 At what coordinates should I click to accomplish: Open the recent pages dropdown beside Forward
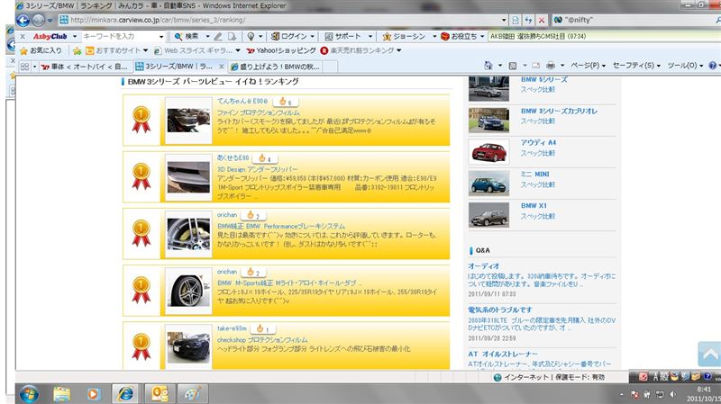point(50,21)
